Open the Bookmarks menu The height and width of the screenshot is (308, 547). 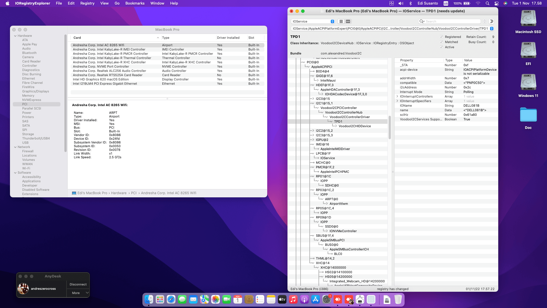click(135, 3)
